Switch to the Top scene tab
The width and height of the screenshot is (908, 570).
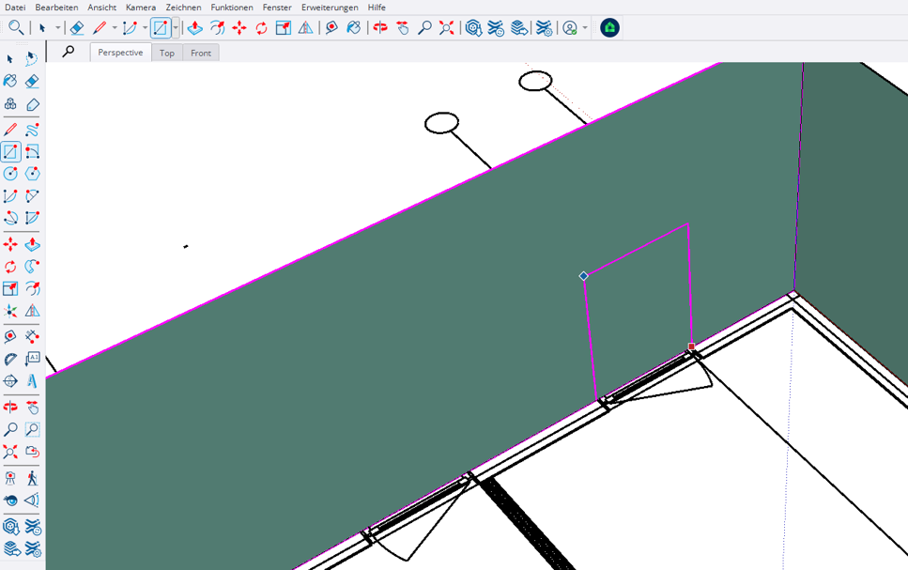click(167, 53)
